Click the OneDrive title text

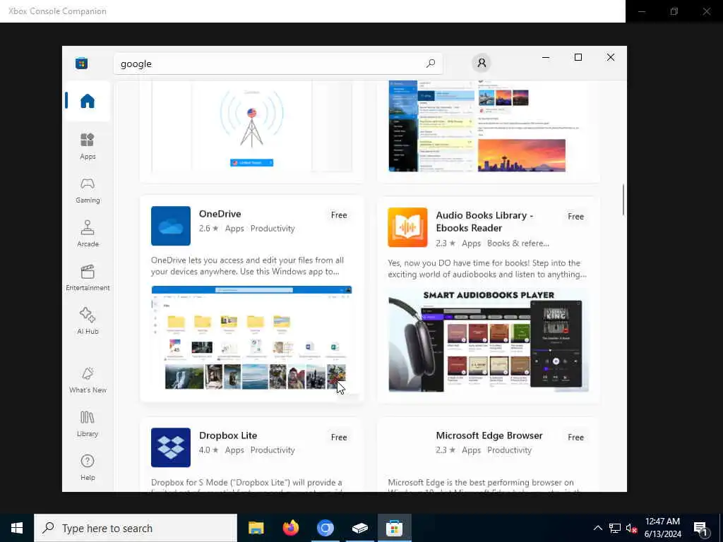tap(220, 214)
